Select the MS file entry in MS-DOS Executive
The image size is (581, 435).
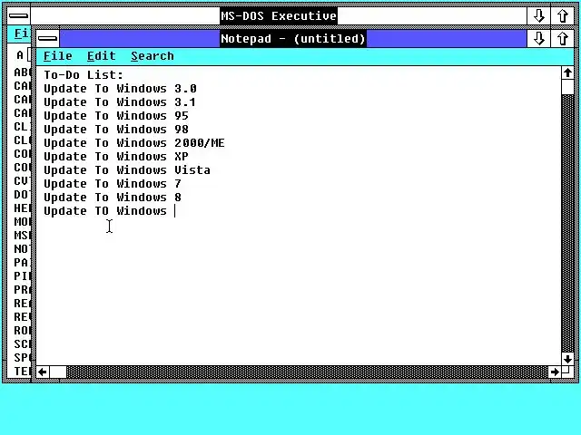22,236
